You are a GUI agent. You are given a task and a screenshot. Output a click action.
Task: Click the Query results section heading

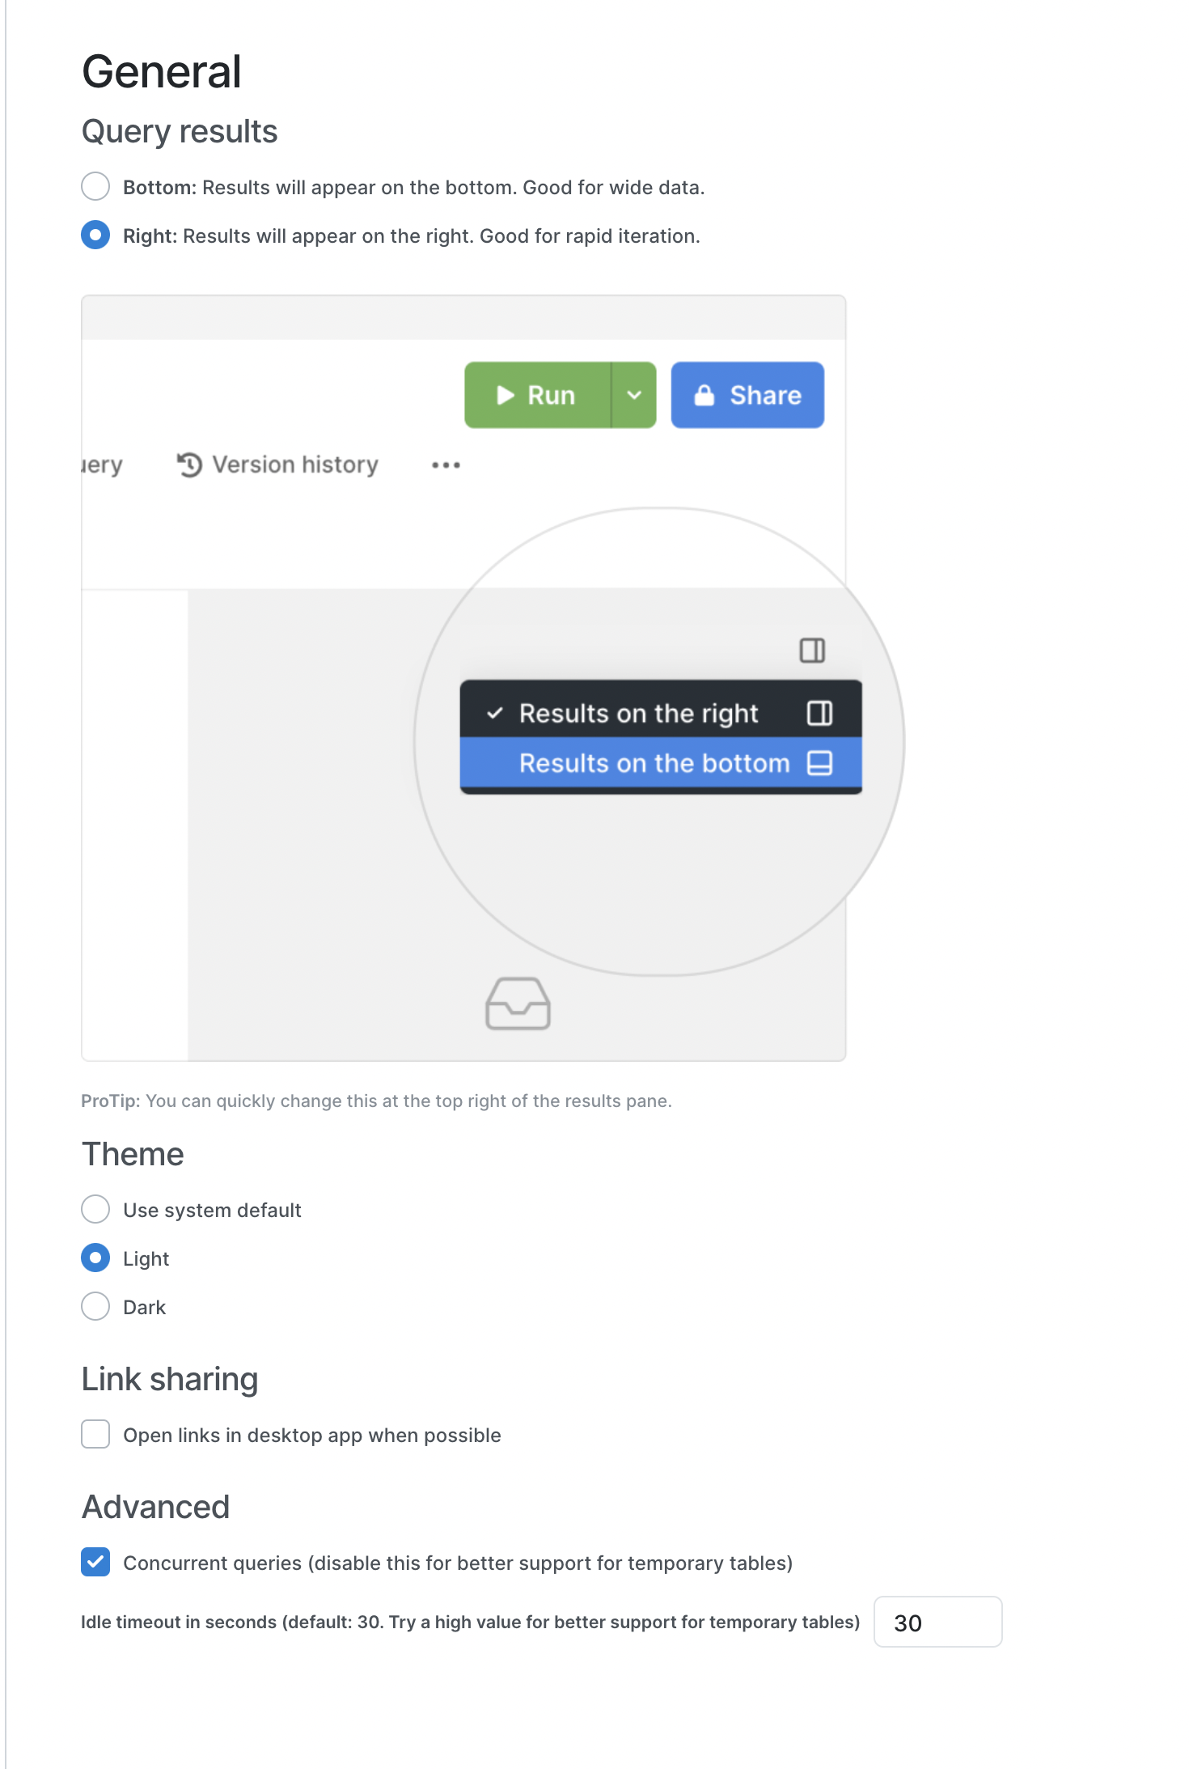tap(180, 131)
